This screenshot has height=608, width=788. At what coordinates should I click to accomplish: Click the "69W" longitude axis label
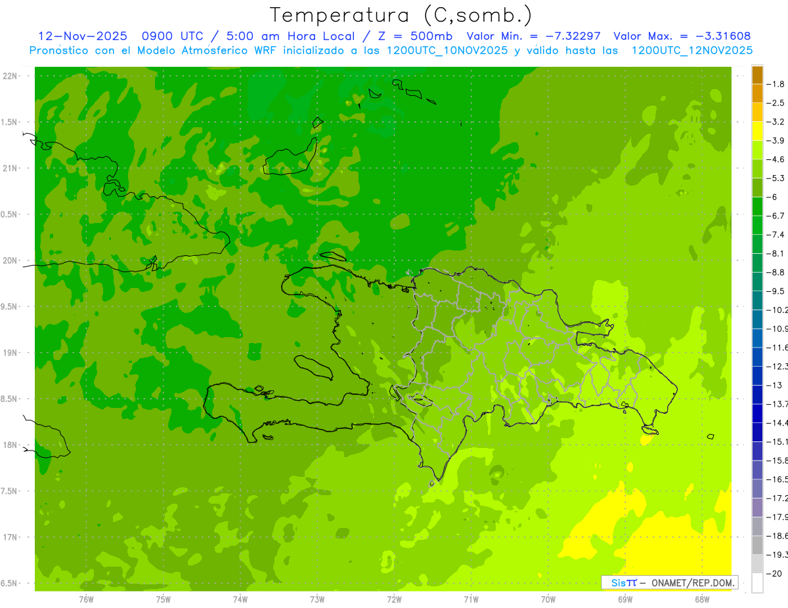[x=625, y=599]
